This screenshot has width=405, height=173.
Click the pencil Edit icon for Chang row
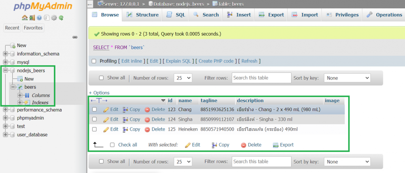106,110
